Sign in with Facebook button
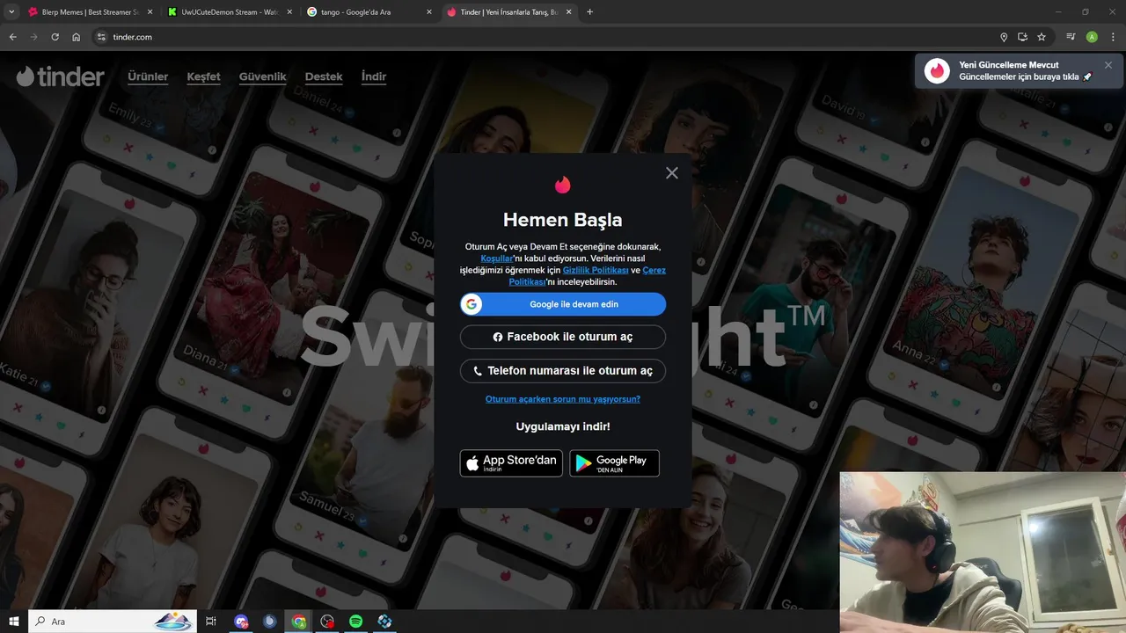 (x=563, y=337)
